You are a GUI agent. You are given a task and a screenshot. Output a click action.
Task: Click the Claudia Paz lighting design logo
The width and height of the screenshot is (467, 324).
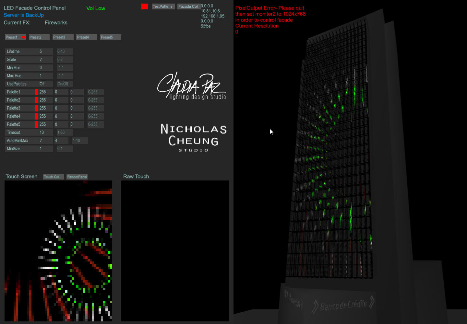click(192, 86)
